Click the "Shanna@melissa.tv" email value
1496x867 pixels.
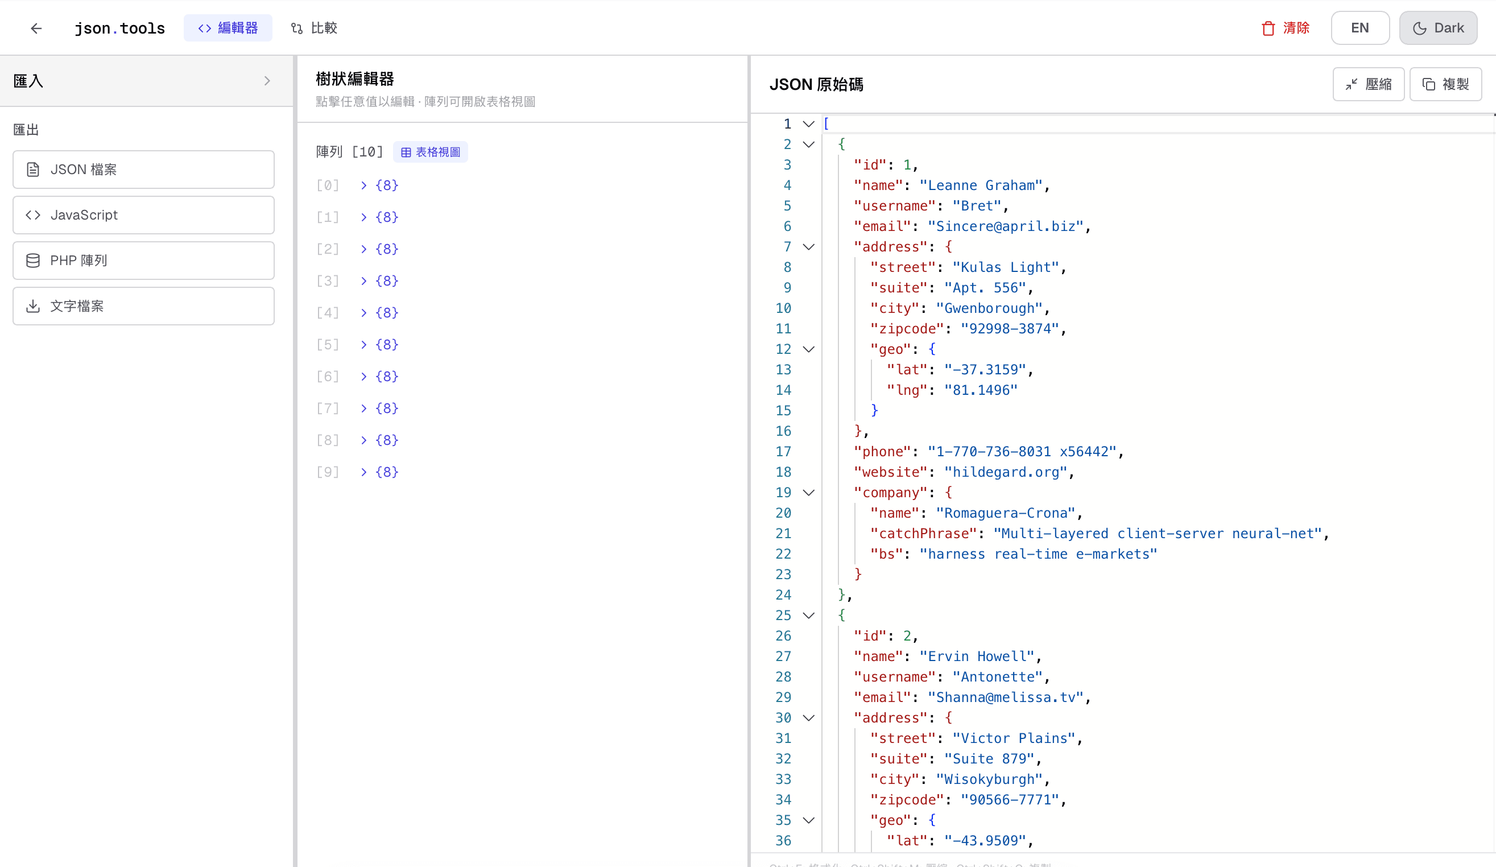pos(1006,697)
